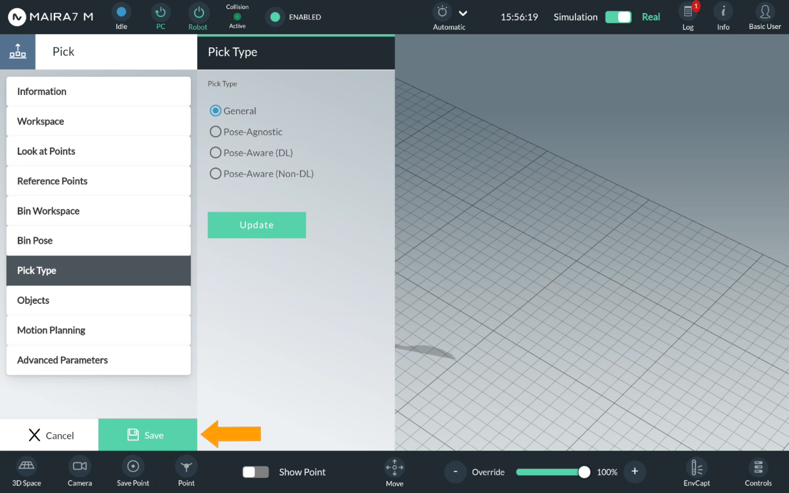Click the Save Point icon
Image resolution: width=789 pixels, height=493 pixels.
click(133, 466)
